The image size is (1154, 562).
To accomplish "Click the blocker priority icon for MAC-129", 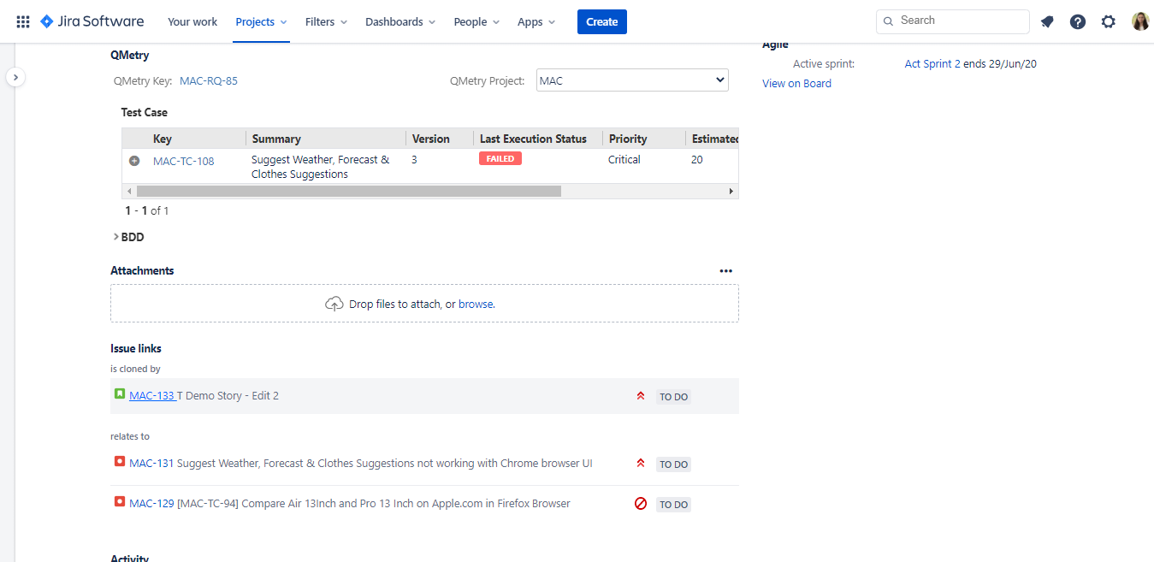I will (x=641, y=504).
